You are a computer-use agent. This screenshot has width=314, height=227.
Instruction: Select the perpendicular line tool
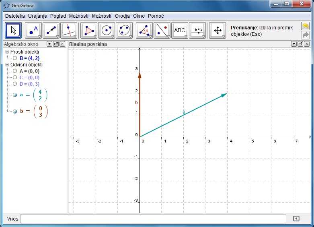pos(69,30)
